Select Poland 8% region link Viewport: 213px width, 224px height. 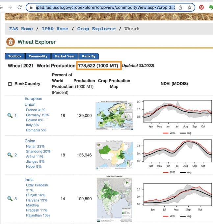click(x=35, y=120)
